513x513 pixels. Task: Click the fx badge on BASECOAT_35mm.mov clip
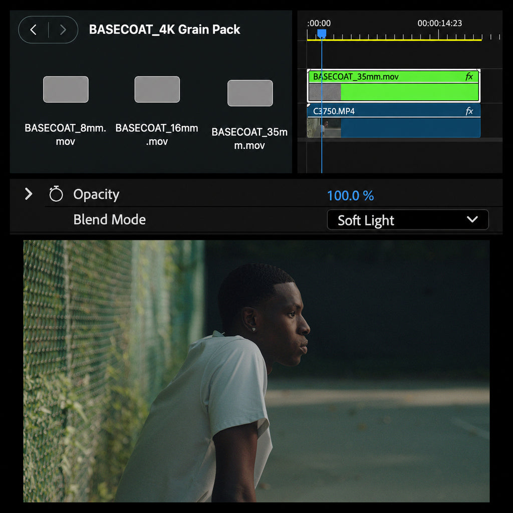(x=469, y=77)
